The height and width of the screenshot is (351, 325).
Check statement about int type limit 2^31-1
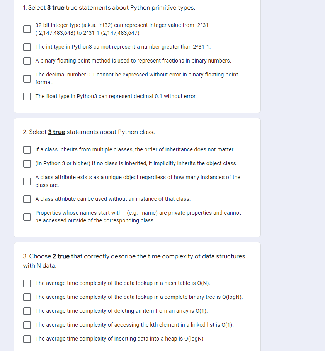click(x=27, y=47)
